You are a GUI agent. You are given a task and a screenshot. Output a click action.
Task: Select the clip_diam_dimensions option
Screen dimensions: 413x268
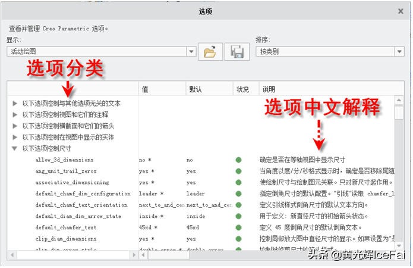pyautogui.click(x=66, y=239)
